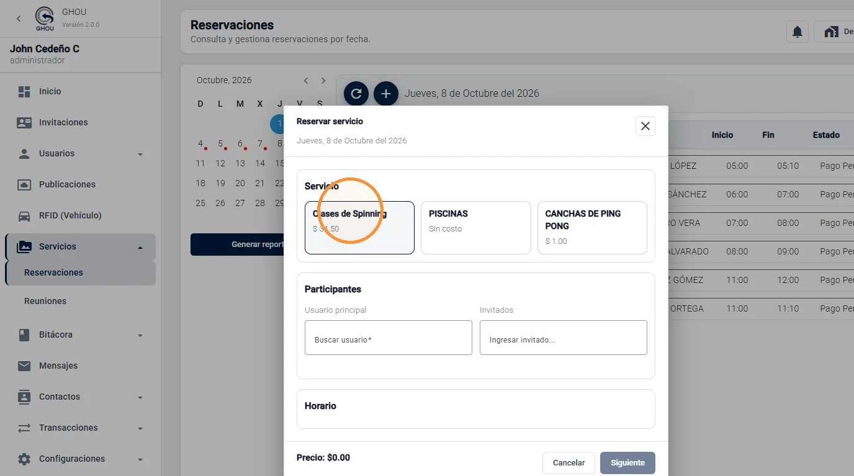Image resolution: width=854 pixels, height=476 pixels.
Task: Go to previous month in calendar
Action: click(306, 81)
